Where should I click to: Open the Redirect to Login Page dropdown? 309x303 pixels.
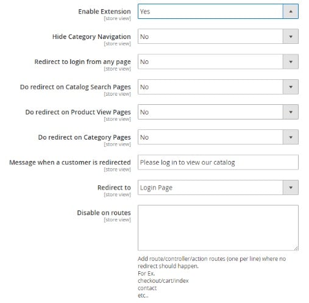218,187
